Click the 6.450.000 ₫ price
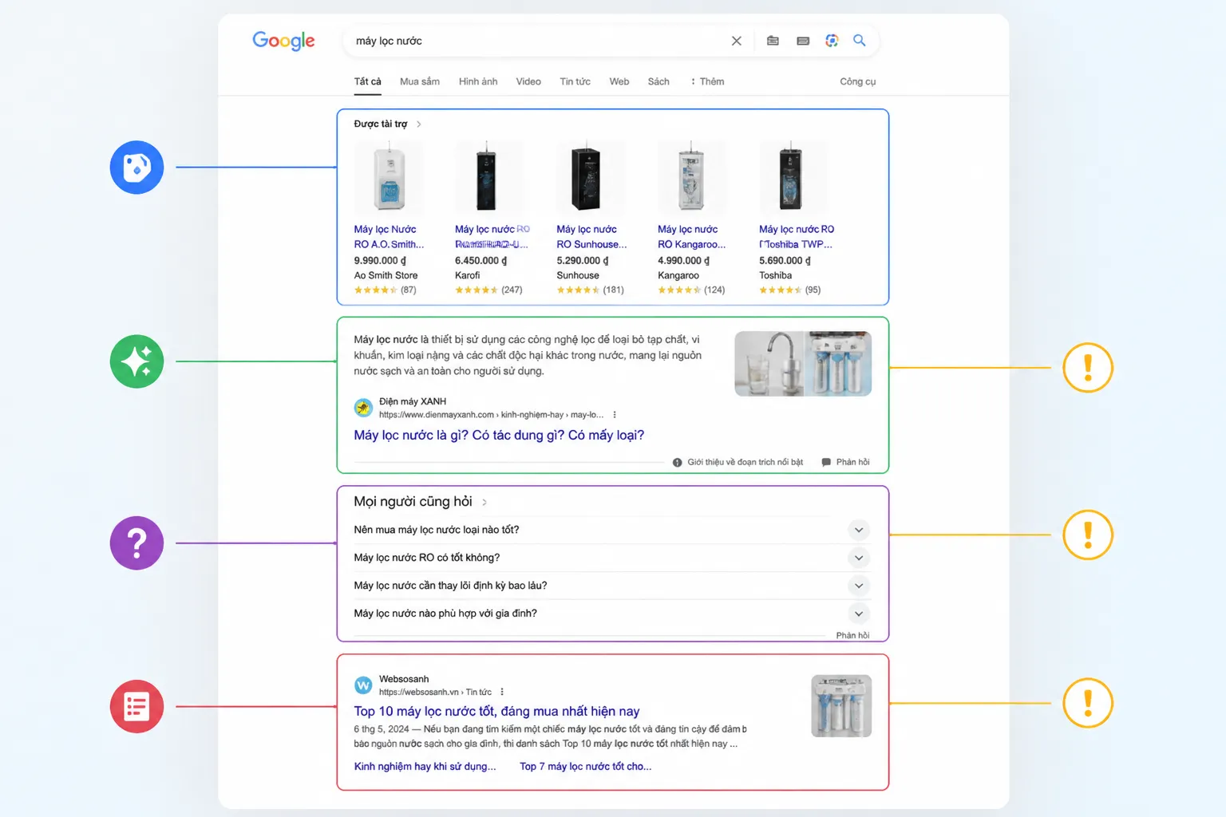This screenshot has width=1226, height=817. (481, 261)
